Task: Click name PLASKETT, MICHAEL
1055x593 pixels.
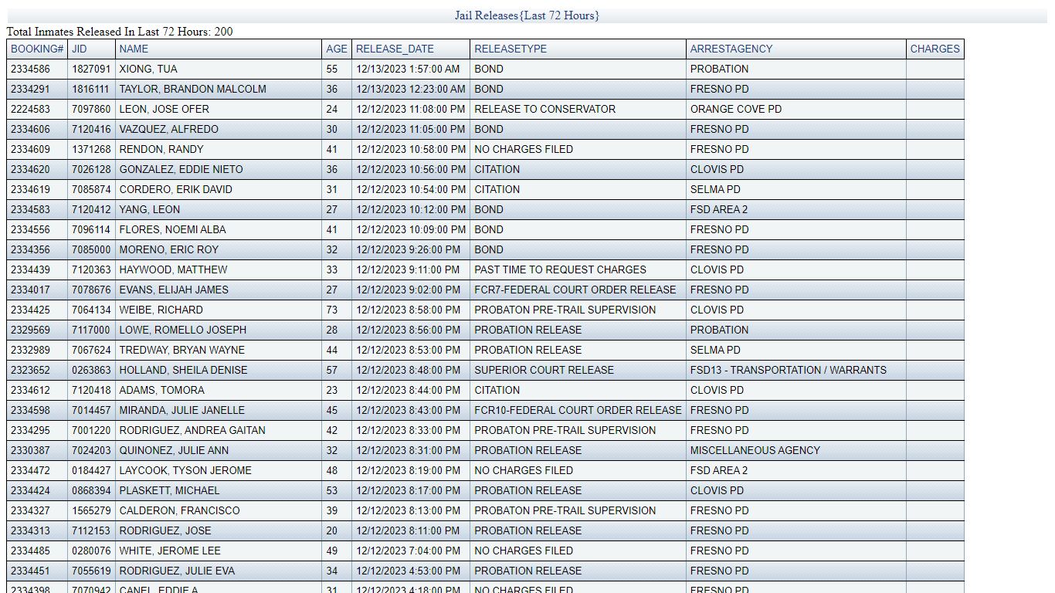Action: (169, 490)
